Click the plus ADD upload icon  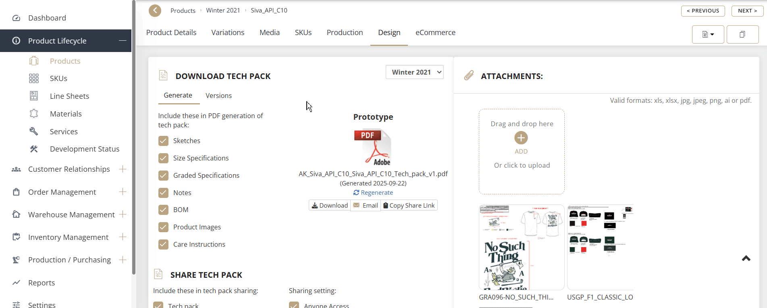tap(521, 138)
